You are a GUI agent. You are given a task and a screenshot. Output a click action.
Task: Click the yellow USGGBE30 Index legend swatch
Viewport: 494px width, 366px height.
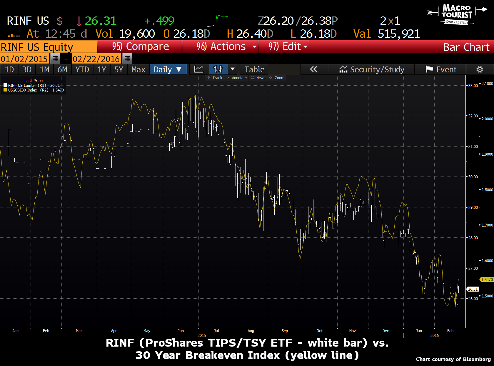click(5, 90)
